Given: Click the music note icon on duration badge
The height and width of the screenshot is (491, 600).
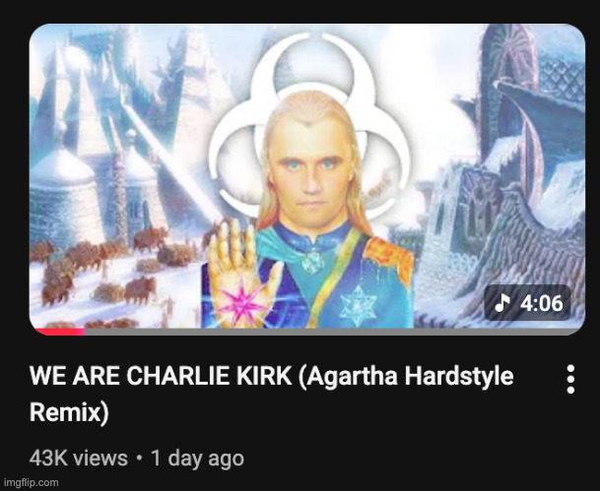Looking at the screenshot, I should [x=502, y=303].
